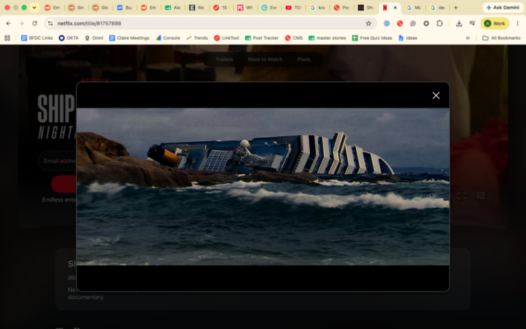Screen dimensions: 526x329
Task: Bookmark this page with the star icon
Action: (368, 23)
